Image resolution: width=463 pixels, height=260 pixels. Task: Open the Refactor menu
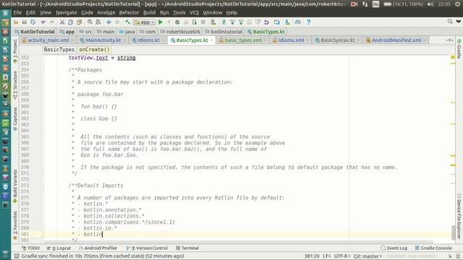click(x=129, y=13)
